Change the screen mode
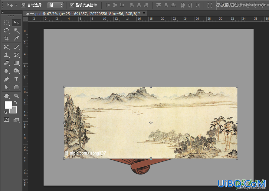The height and width of the screenshot is (191, 269). [x=16, y=120]
